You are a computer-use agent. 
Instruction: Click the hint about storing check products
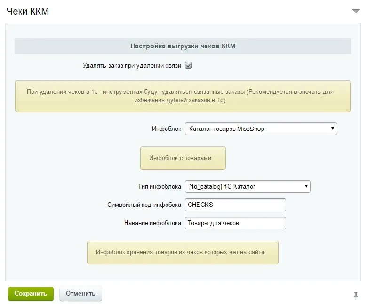183,252
